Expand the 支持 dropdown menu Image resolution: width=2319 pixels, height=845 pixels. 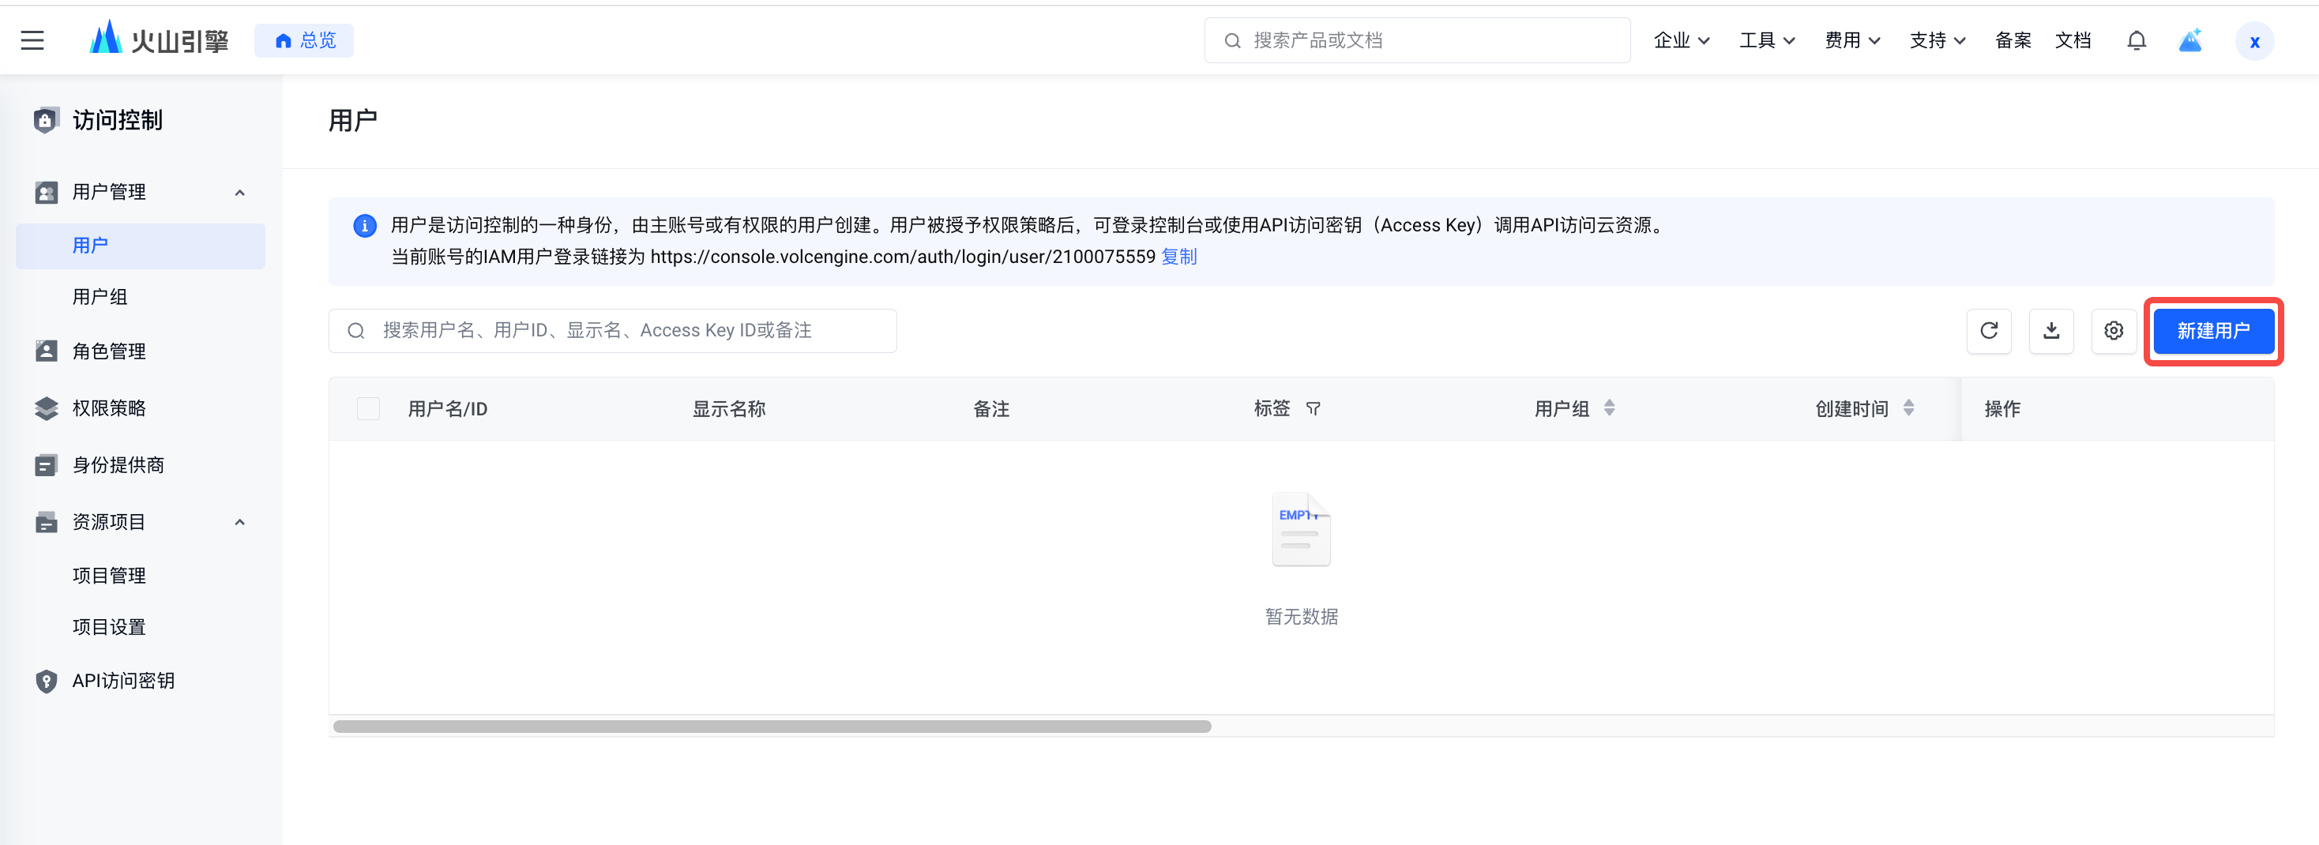[x=1938, y=40]
